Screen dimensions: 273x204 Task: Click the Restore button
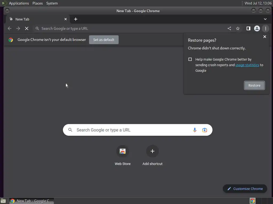254,85
